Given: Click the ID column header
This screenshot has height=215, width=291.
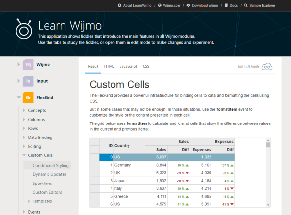Looking at the screenshot, I should [107, 145].
